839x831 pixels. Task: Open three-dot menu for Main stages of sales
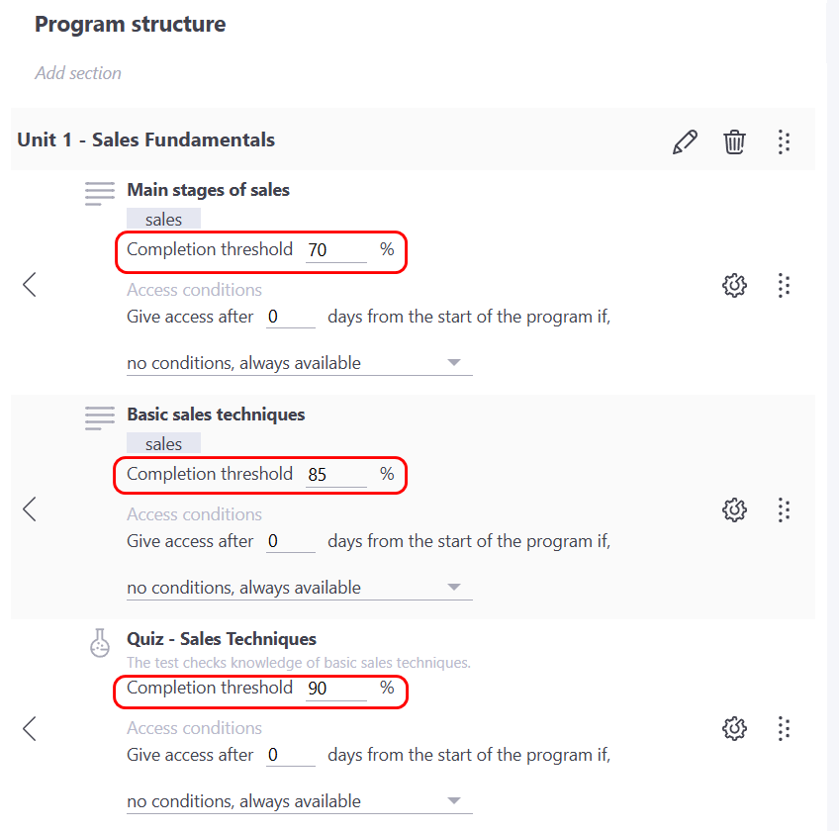[784, 286]
